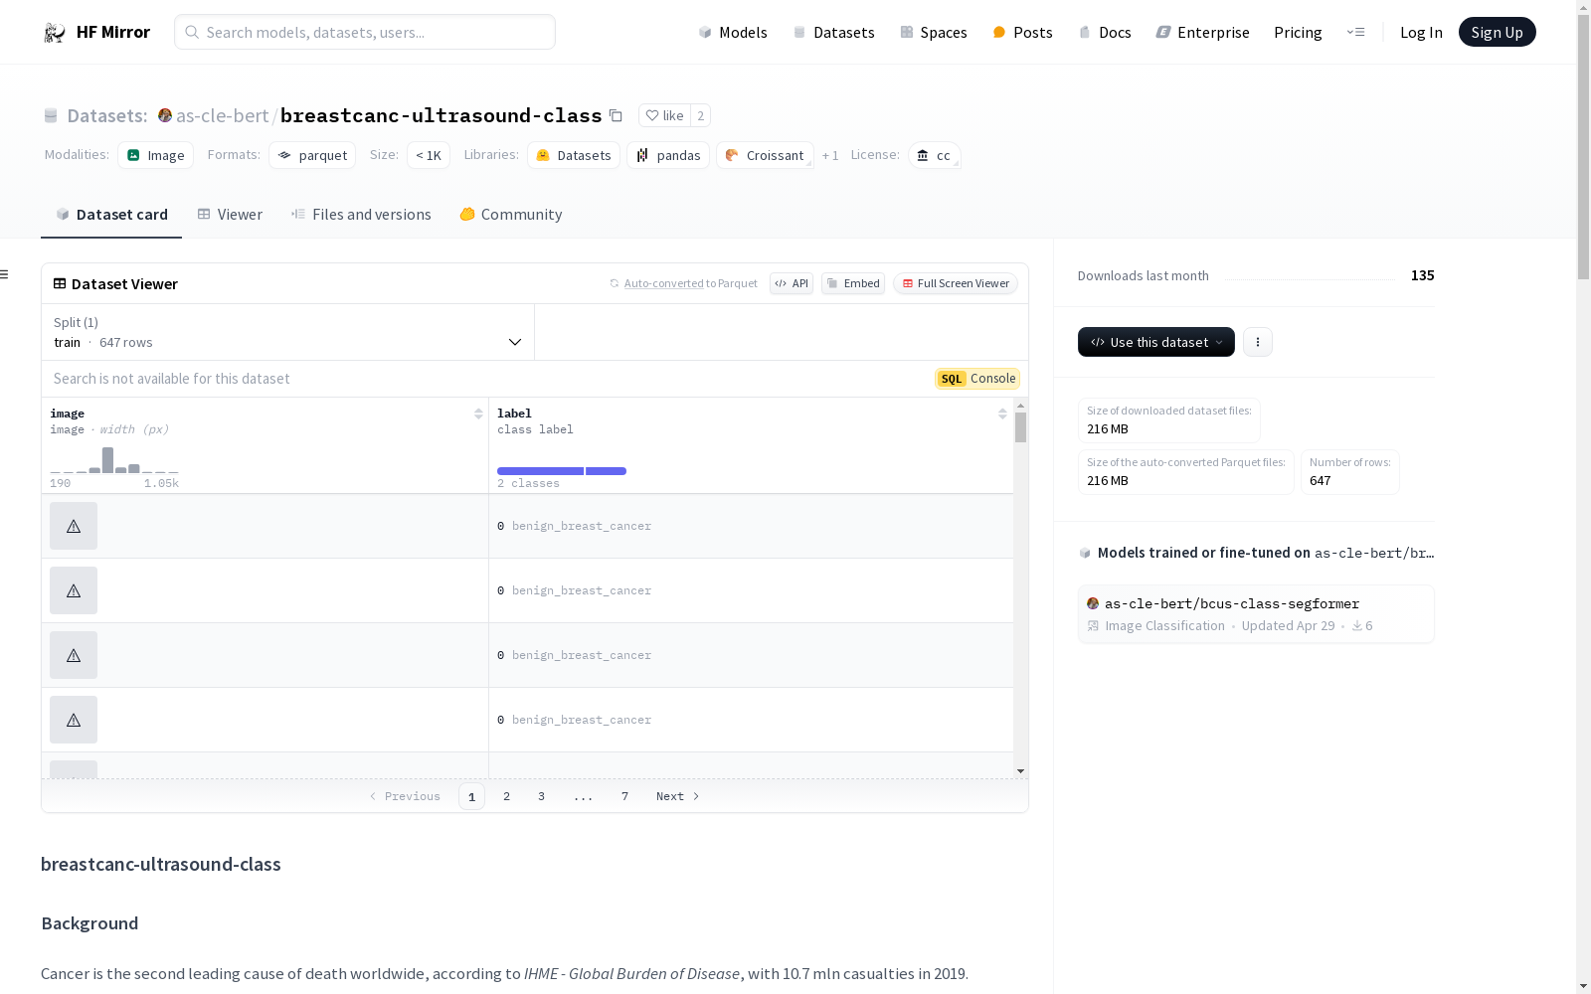Click the HF Mirror logo icon
Image resolution: width=1591 pixels, height=994 pixels.
[55, 33]
